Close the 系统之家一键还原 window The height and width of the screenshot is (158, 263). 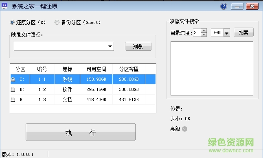pyautogui.click(x=252, y=6)
